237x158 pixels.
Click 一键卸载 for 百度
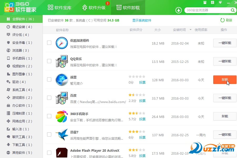pyautogui.click(x=225, y=98)
